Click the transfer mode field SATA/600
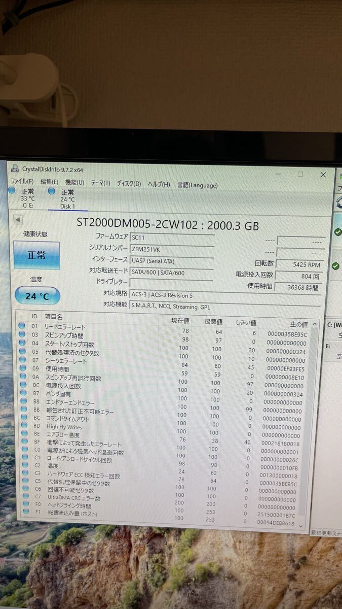 pyautogui.click(x=172, y=272)
